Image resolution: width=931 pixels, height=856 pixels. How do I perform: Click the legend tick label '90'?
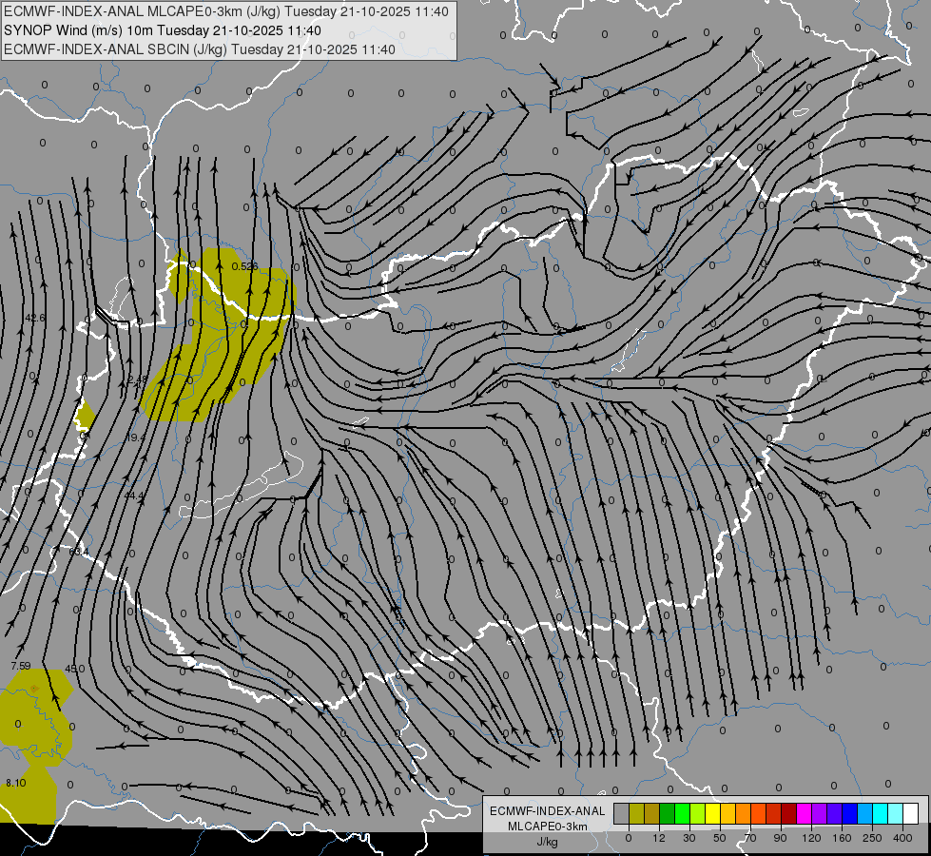click(780, 838)
